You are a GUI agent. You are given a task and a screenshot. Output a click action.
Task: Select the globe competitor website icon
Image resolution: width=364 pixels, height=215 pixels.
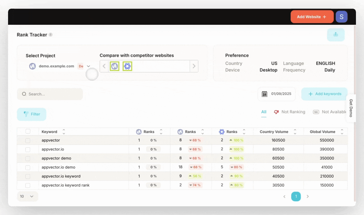[x=115, y=66]
